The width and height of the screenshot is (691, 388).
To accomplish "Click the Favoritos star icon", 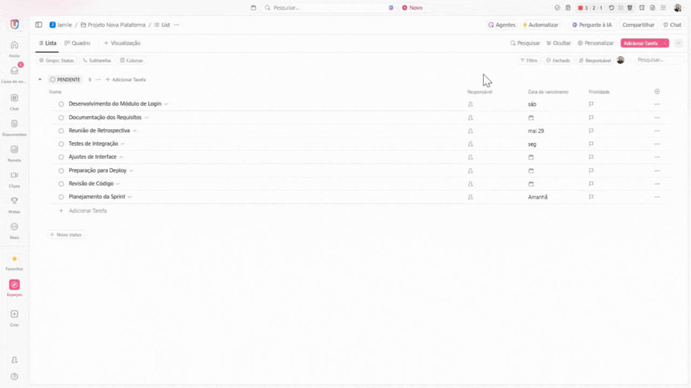I will pyautogui.click(x=15, y=259).
